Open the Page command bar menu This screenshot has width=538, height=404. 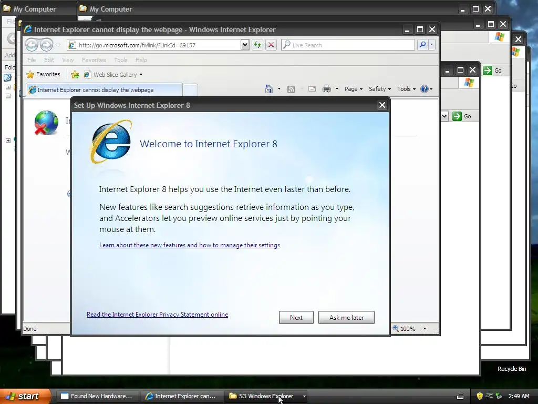pos(354,89)
